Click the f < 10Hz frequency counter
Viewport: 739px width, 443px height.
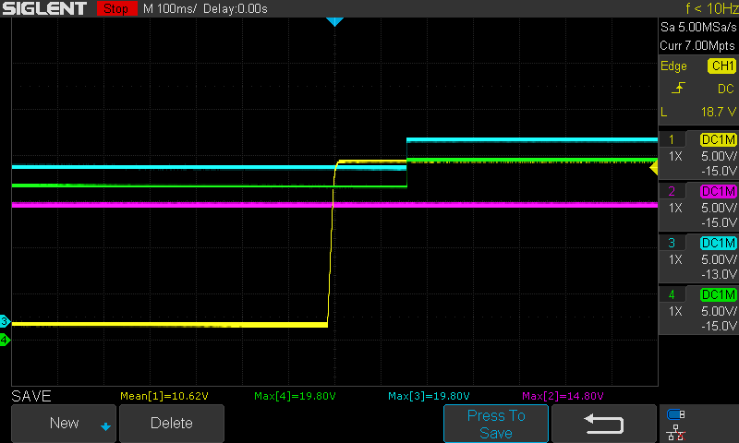711,8
